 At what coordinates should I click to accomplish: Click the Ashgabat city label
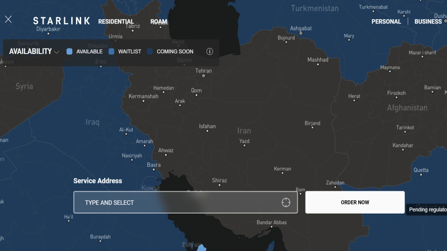[301, 28]
